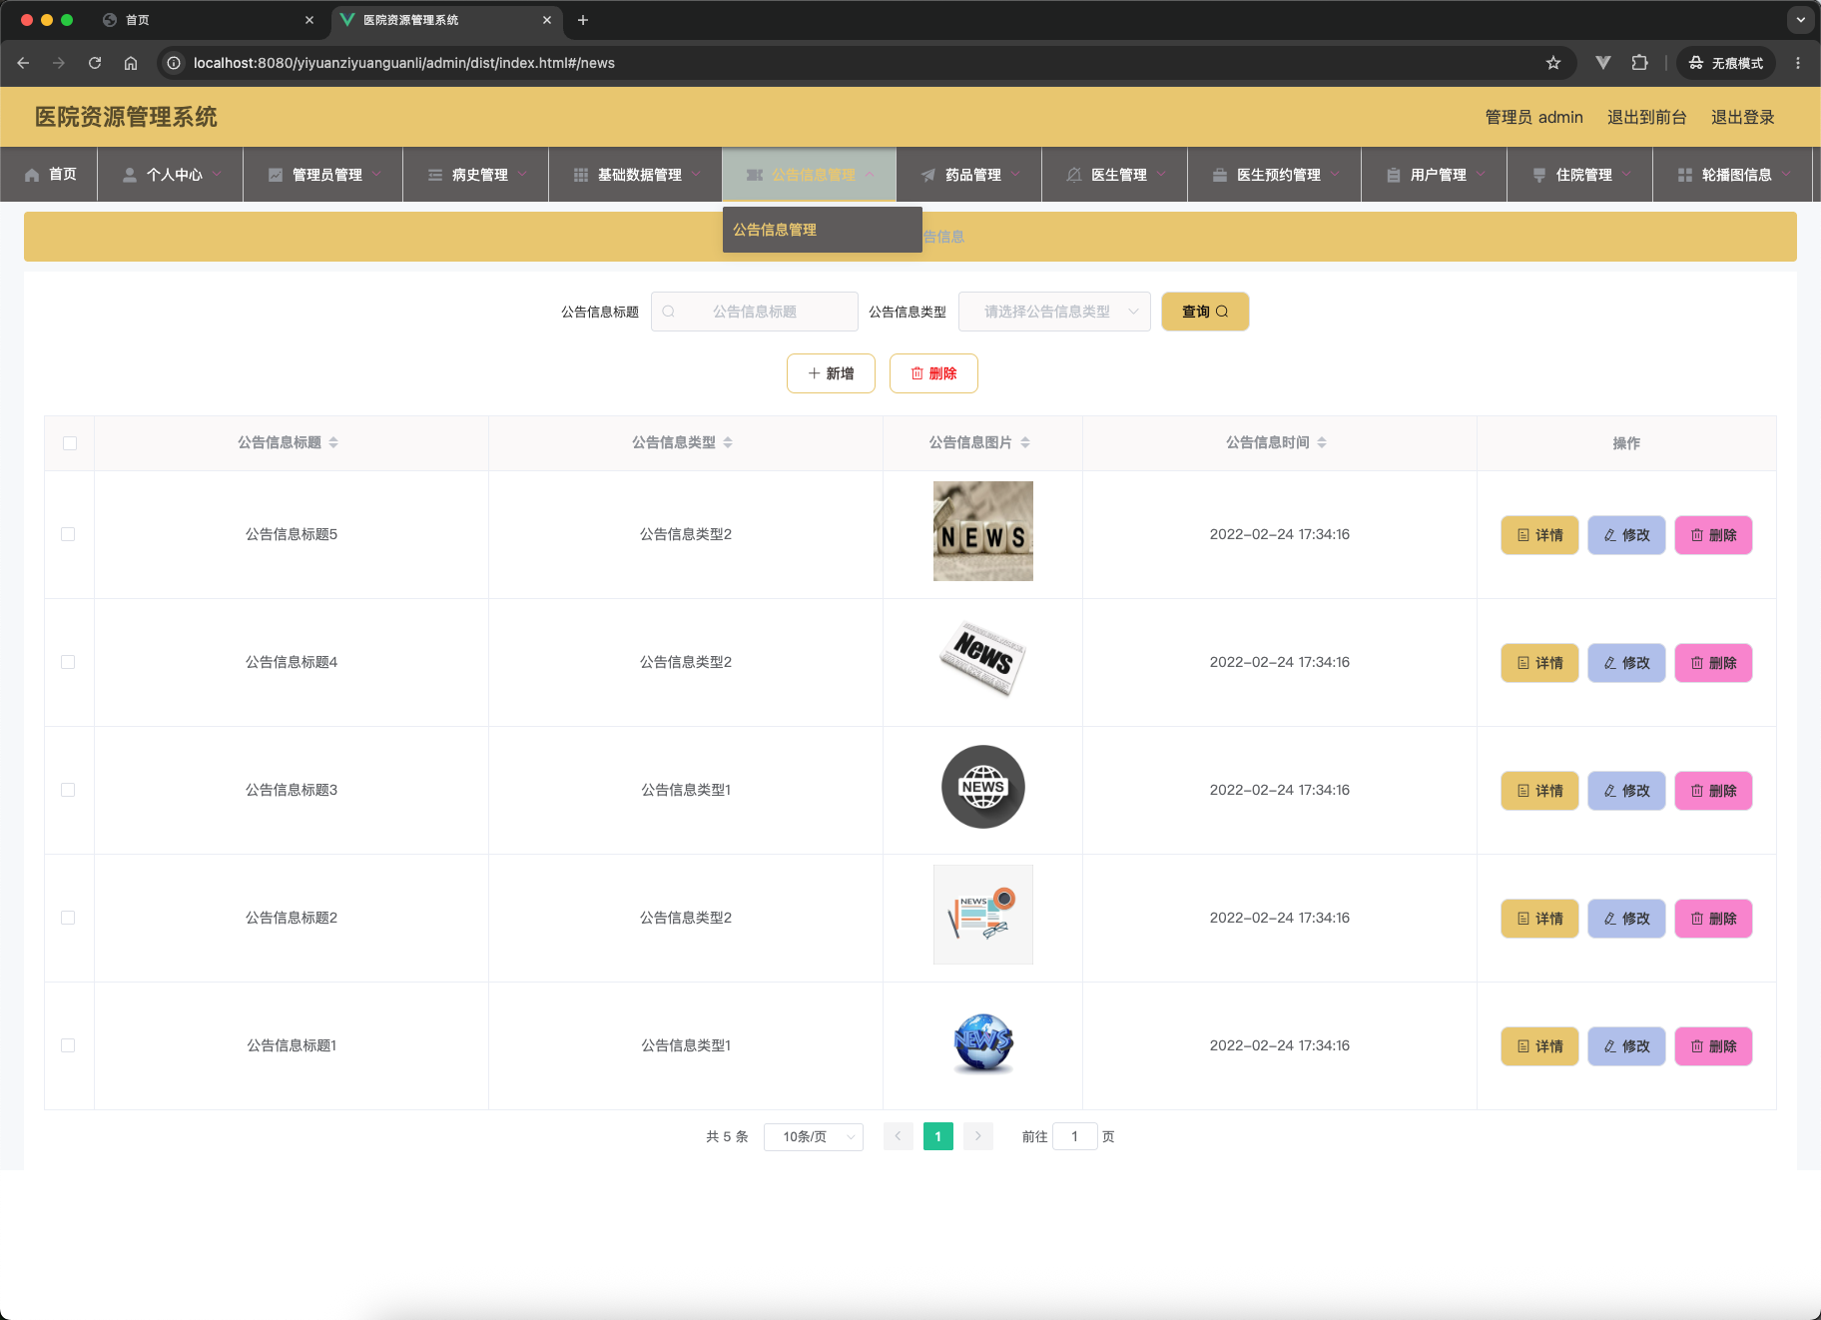Sort by 公告信息标题 column sort arrows
1821x1320 pixels.
pos(333,442)
